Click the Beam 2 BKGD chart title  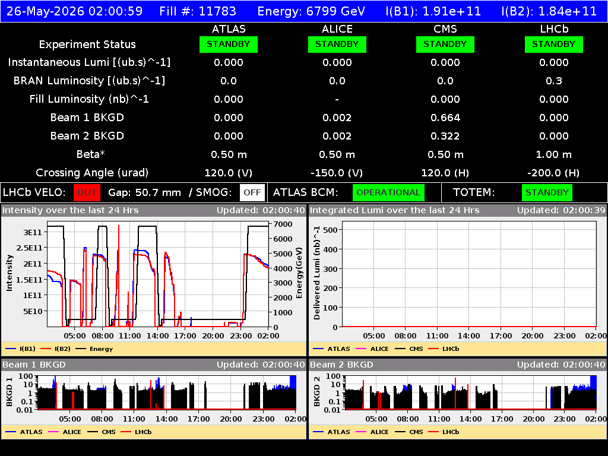341,365
